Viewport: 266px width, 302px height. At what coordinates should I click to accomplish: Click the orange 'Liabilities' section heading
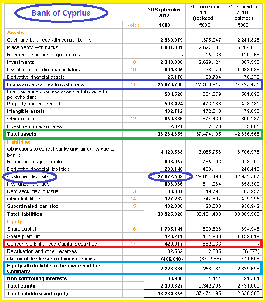coord(19,142)
